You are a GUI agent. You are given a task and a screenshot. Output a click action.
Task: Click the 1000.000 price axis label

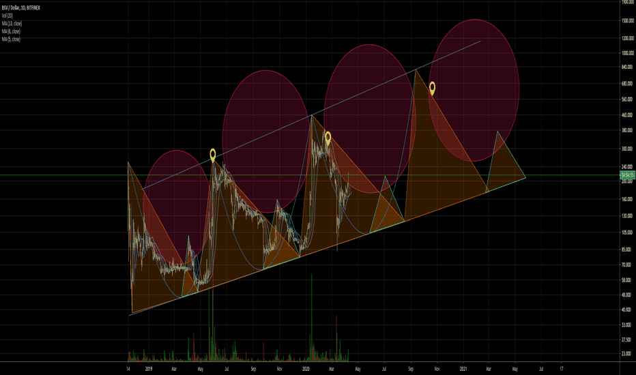[627, 53]
